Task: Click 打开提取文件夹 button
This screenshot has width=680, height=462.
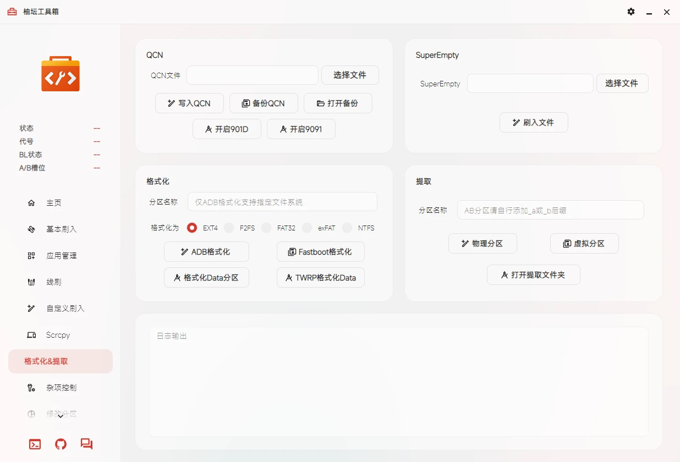Action: [x=533, y=275]
